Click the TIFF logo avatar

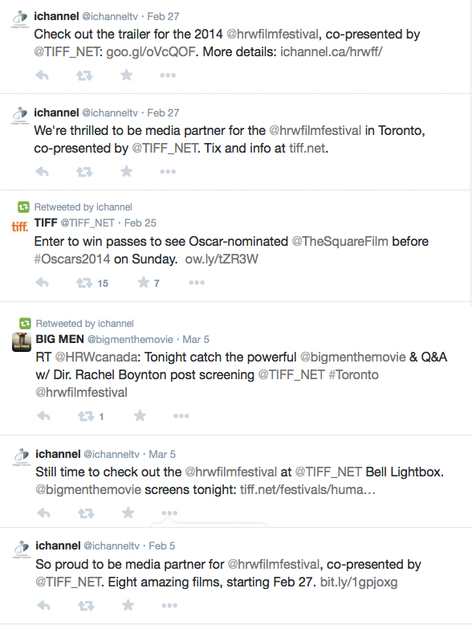[x=20, y=227]
